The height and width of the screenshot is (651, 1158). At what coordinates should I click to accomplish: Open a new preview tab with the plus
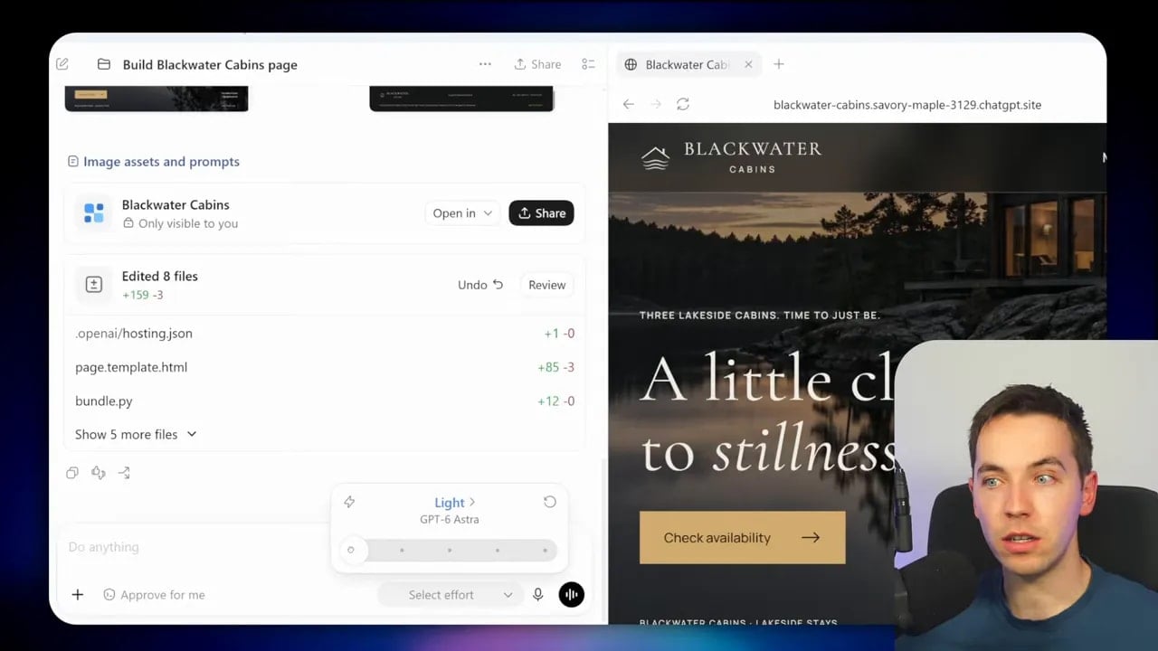tap(778, 64)
